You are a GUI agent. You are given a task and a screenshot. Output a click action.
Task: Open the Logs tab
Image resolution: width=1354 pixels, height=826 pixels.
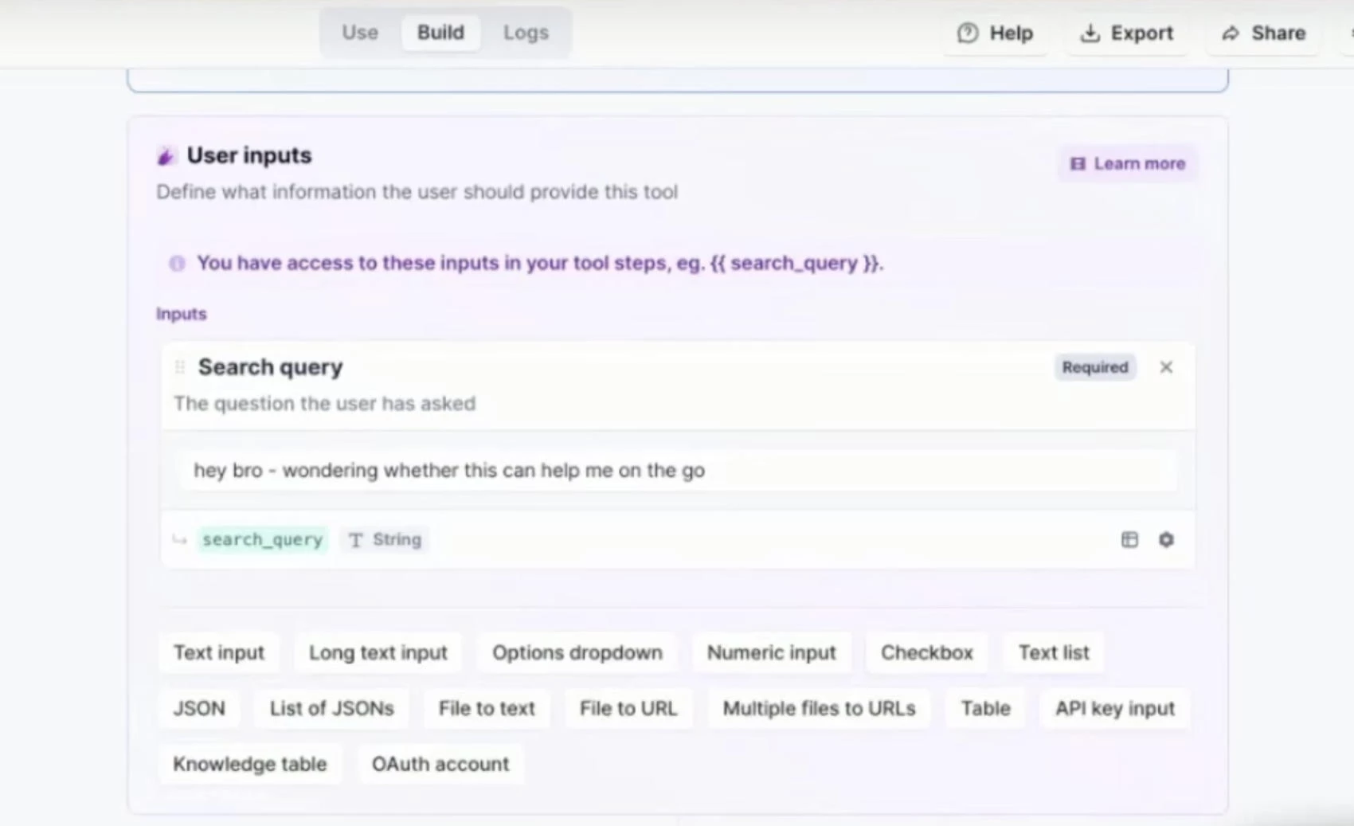[526, 33]
